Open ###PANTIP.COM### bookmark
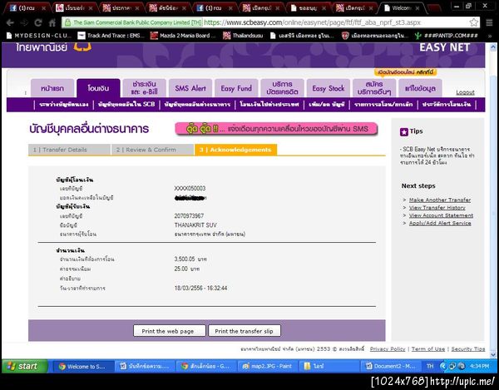The width and height of the screenshot is (499, 390). tap(447, 36)
